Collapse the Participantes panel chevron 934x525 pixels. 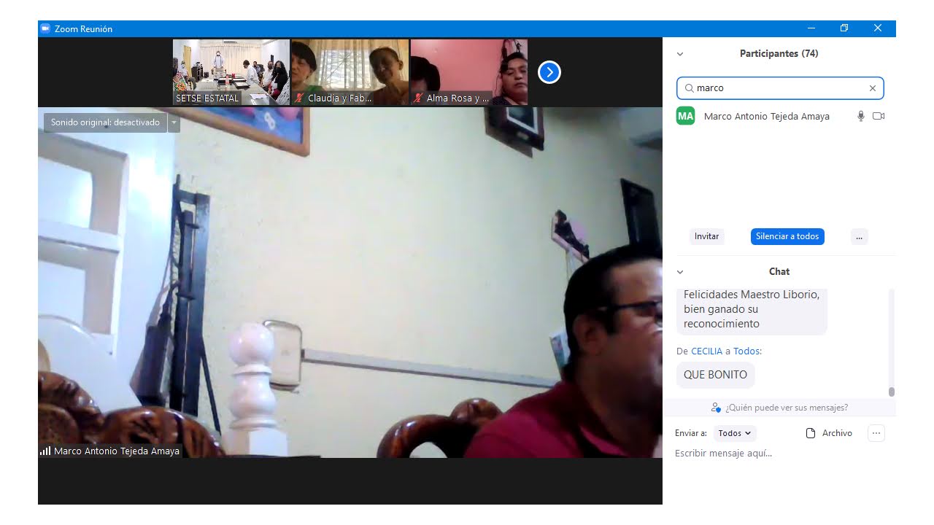[x=680, y=54]
